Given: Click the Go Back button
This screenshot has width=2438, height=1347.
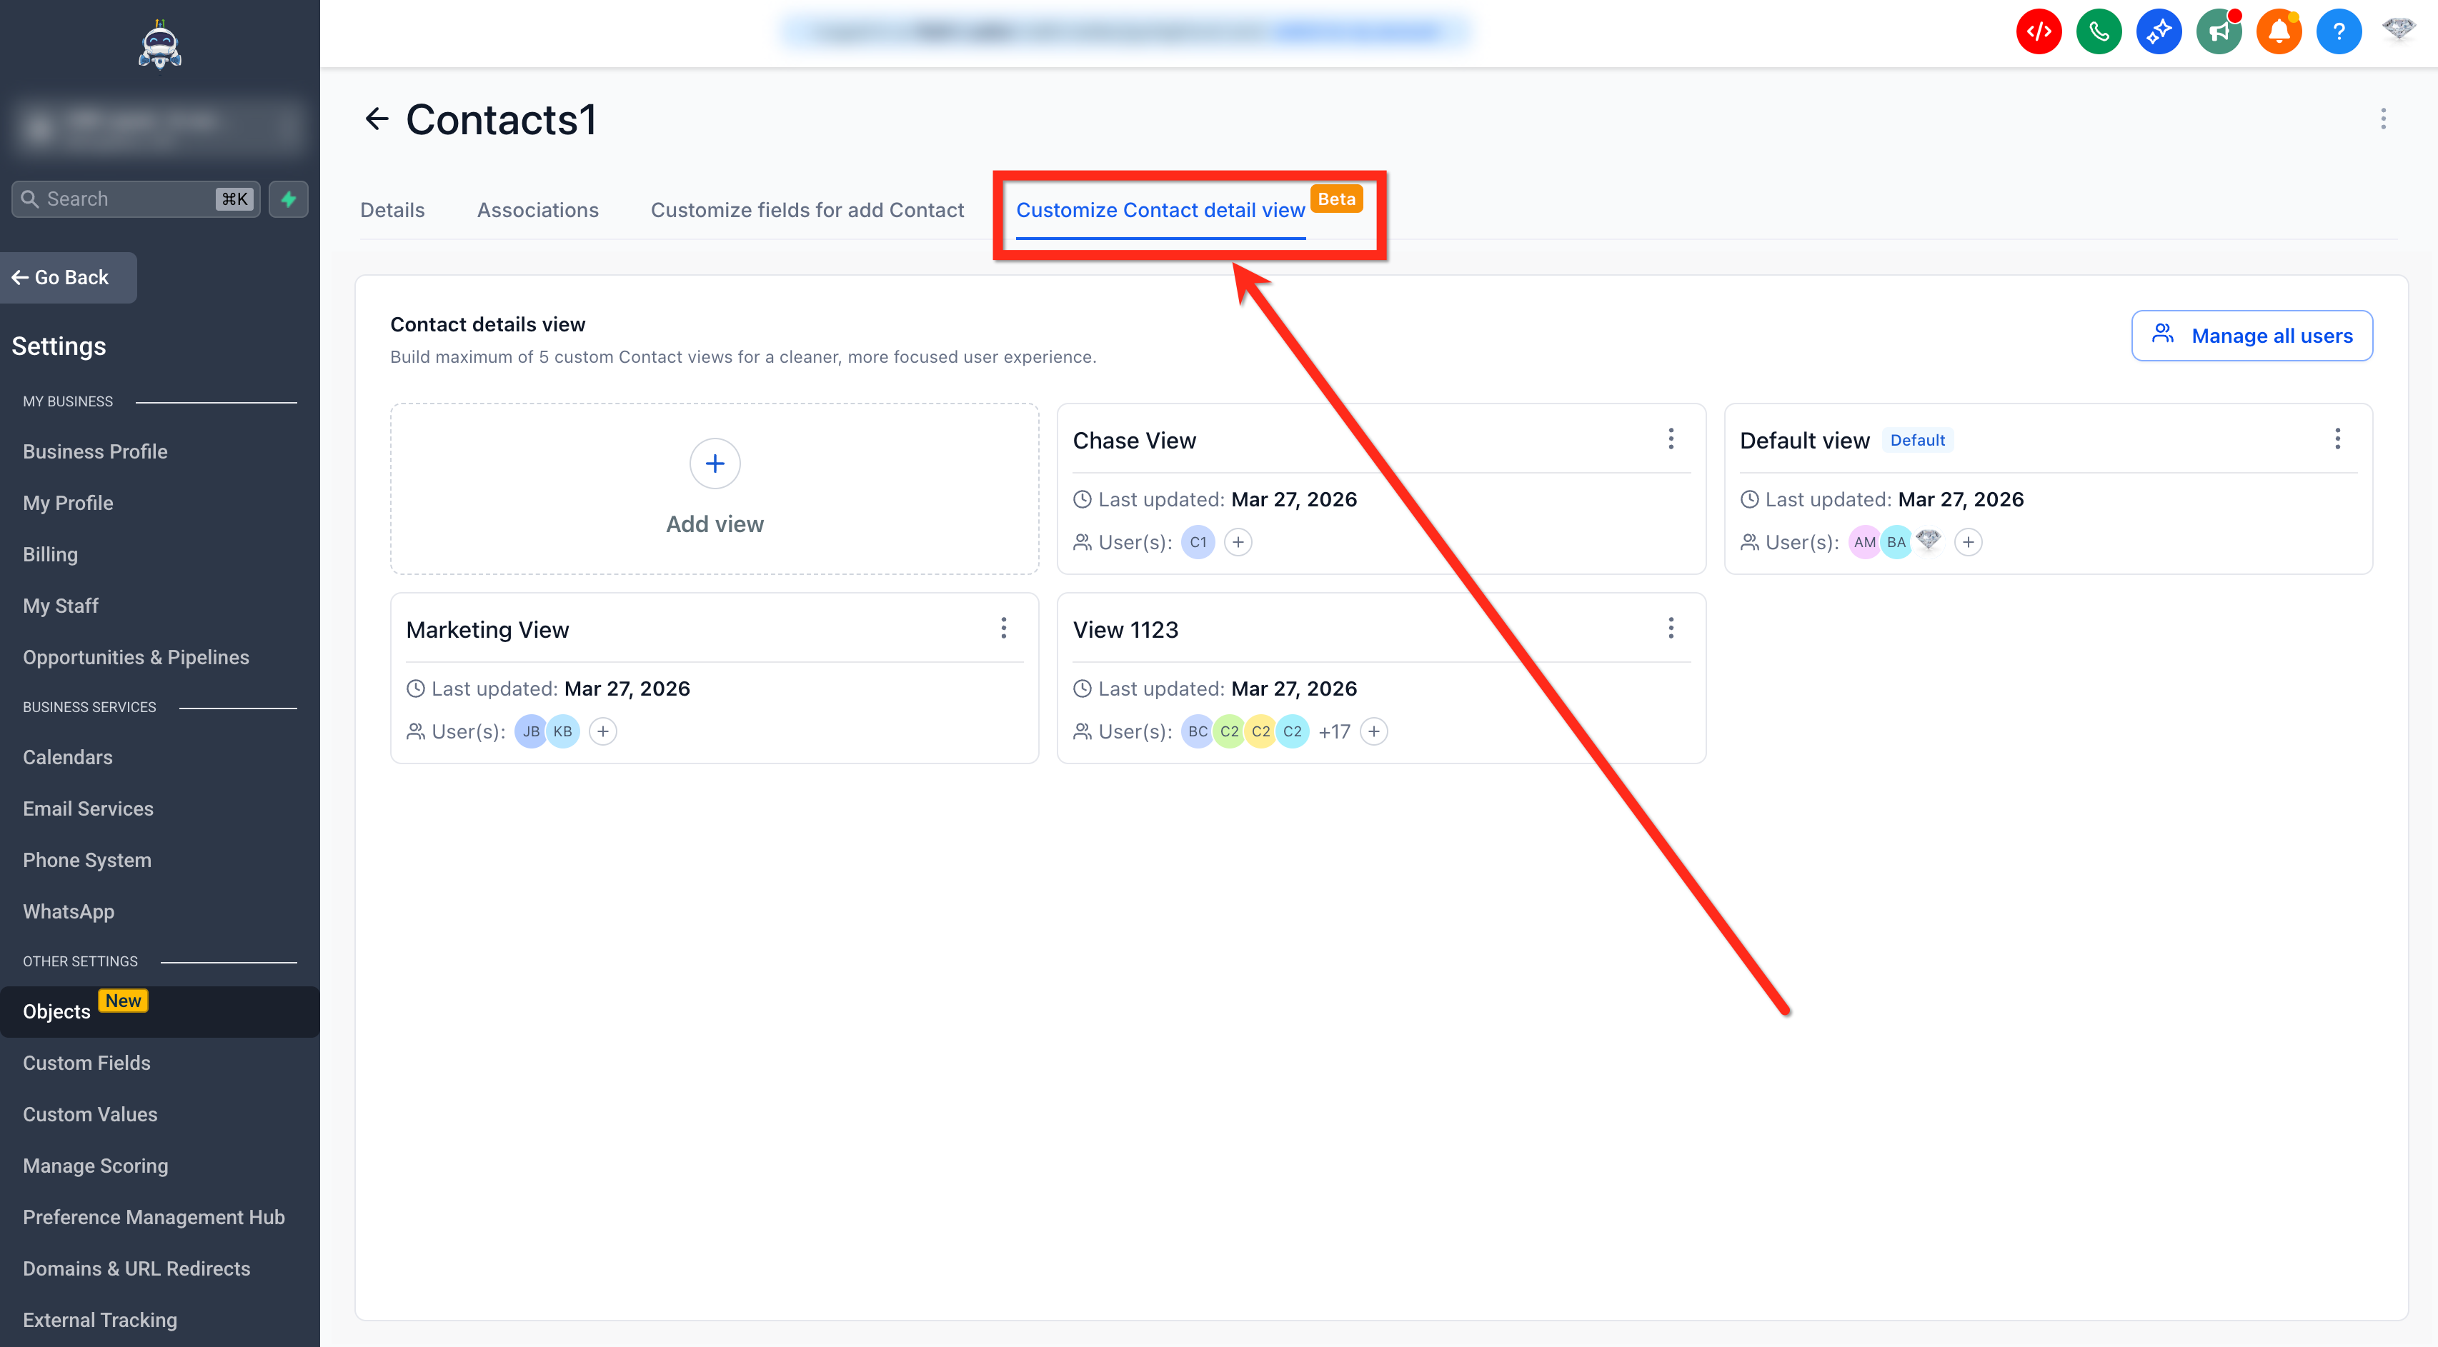Looking at the screenshot, I should [66, 277].
